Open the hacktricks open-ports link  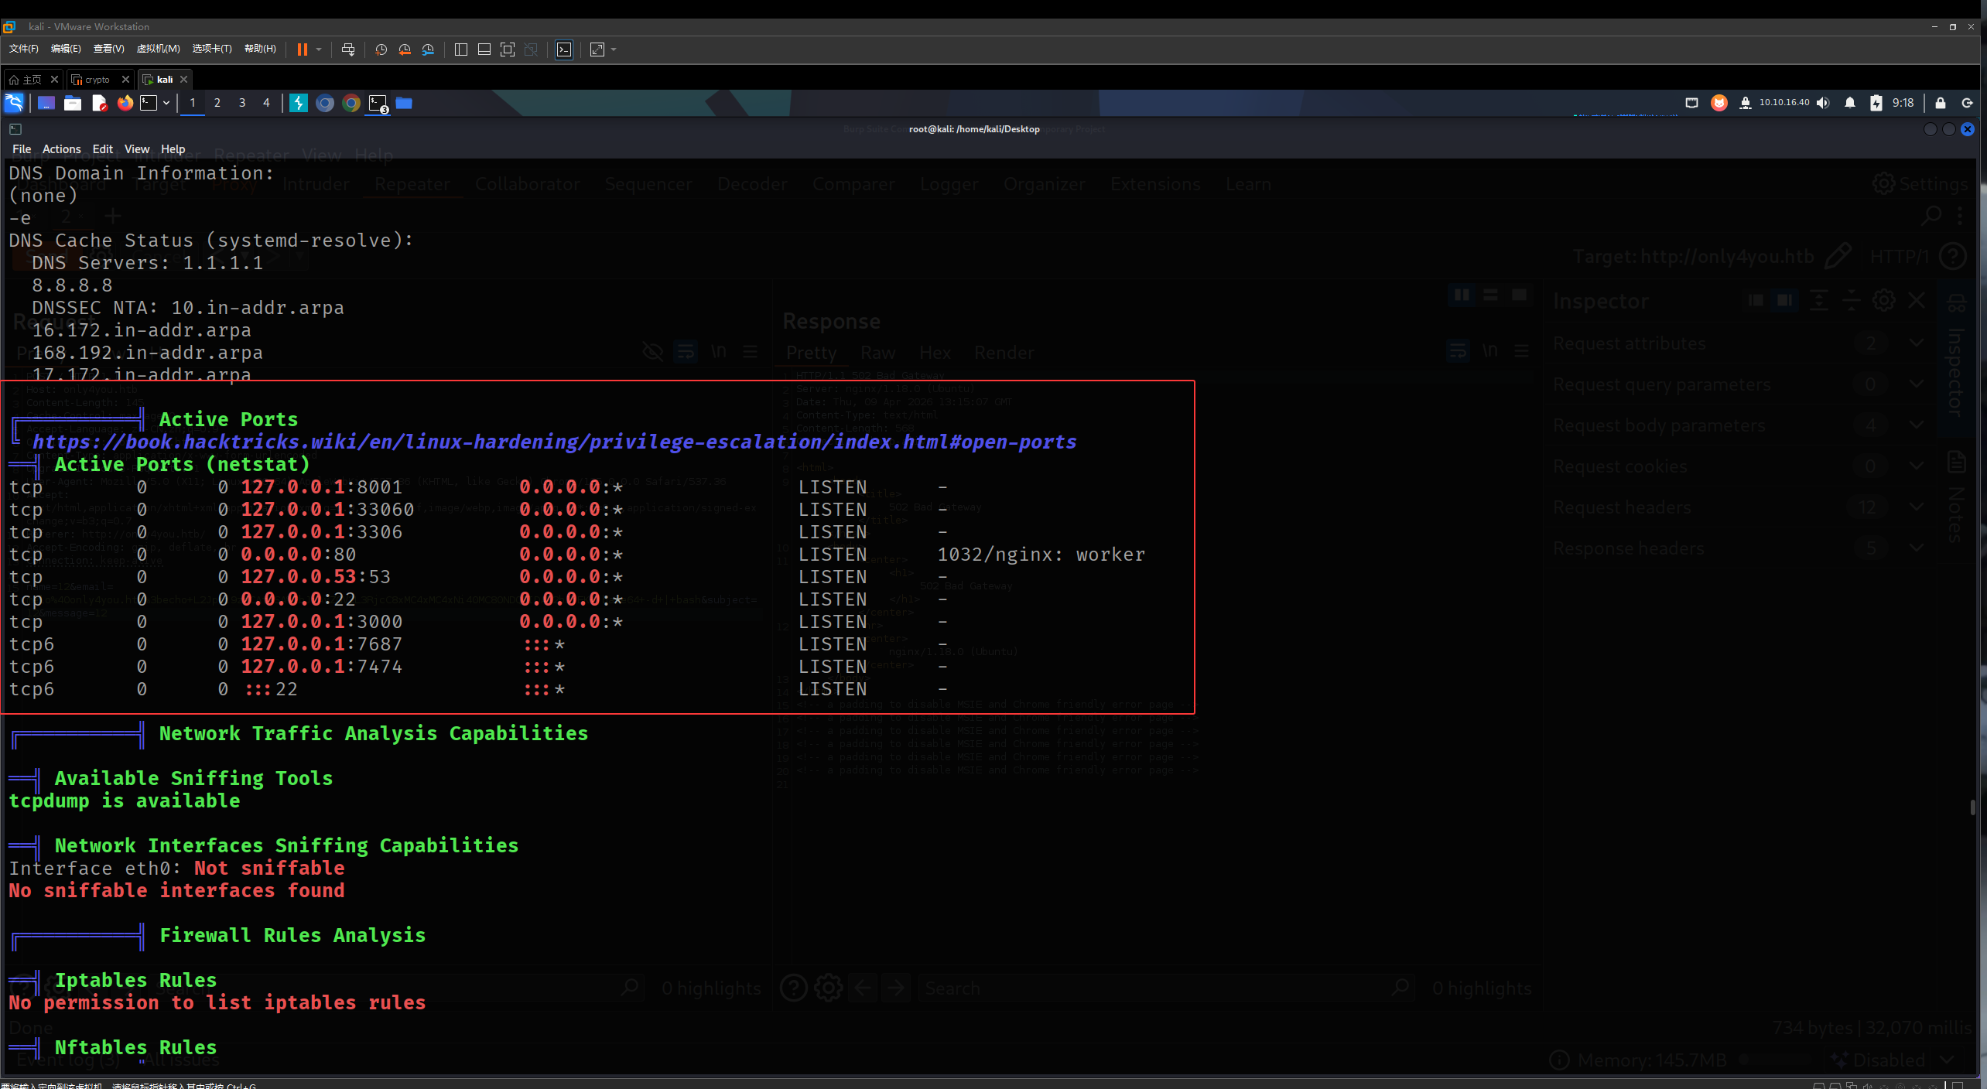pyautogui.click(x=554, y=442)
